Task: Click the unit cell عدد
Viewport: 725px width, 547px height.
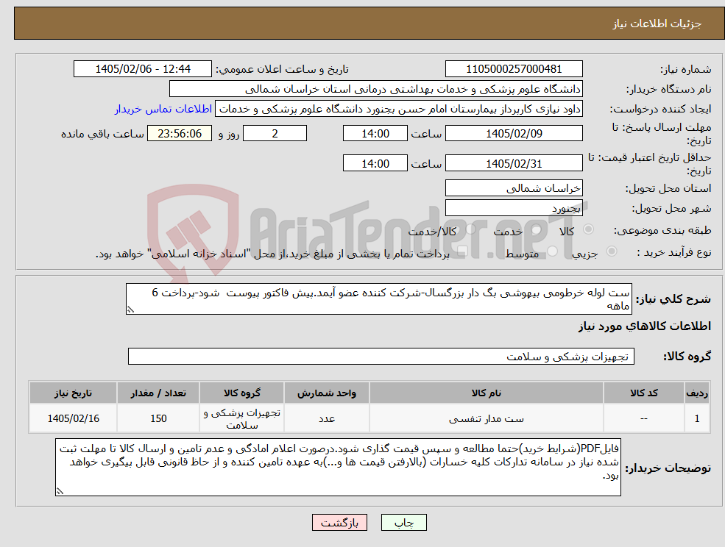Action: (327, 418)
